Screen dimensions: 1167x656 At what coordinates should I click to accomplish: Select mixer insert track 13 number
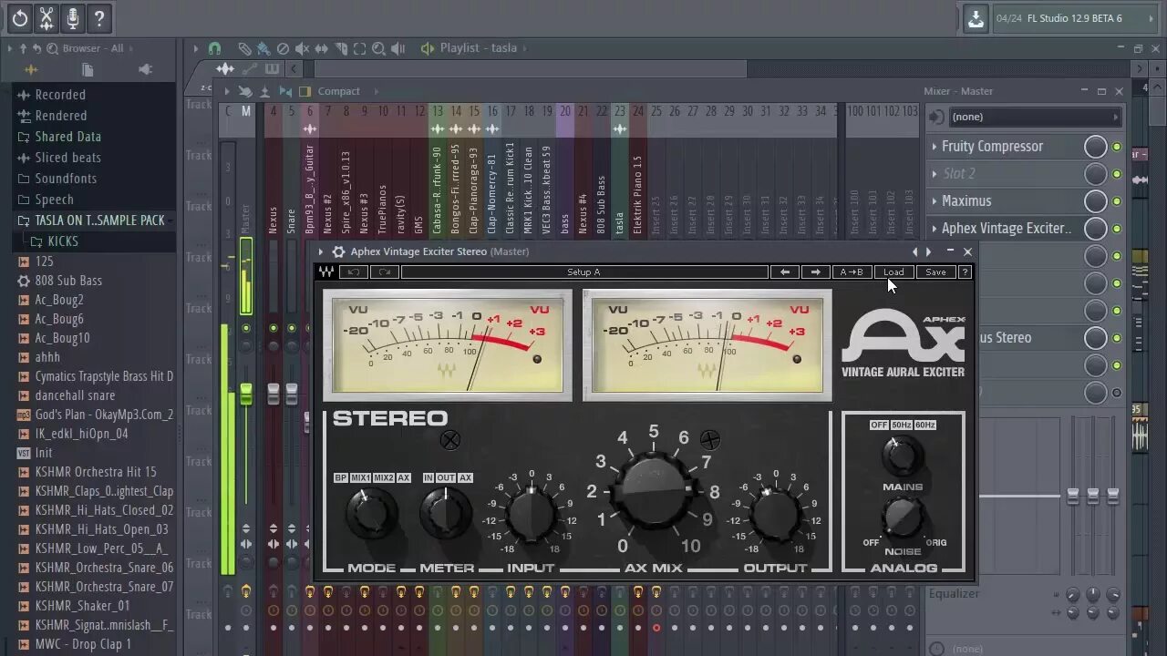coord(438,111)
